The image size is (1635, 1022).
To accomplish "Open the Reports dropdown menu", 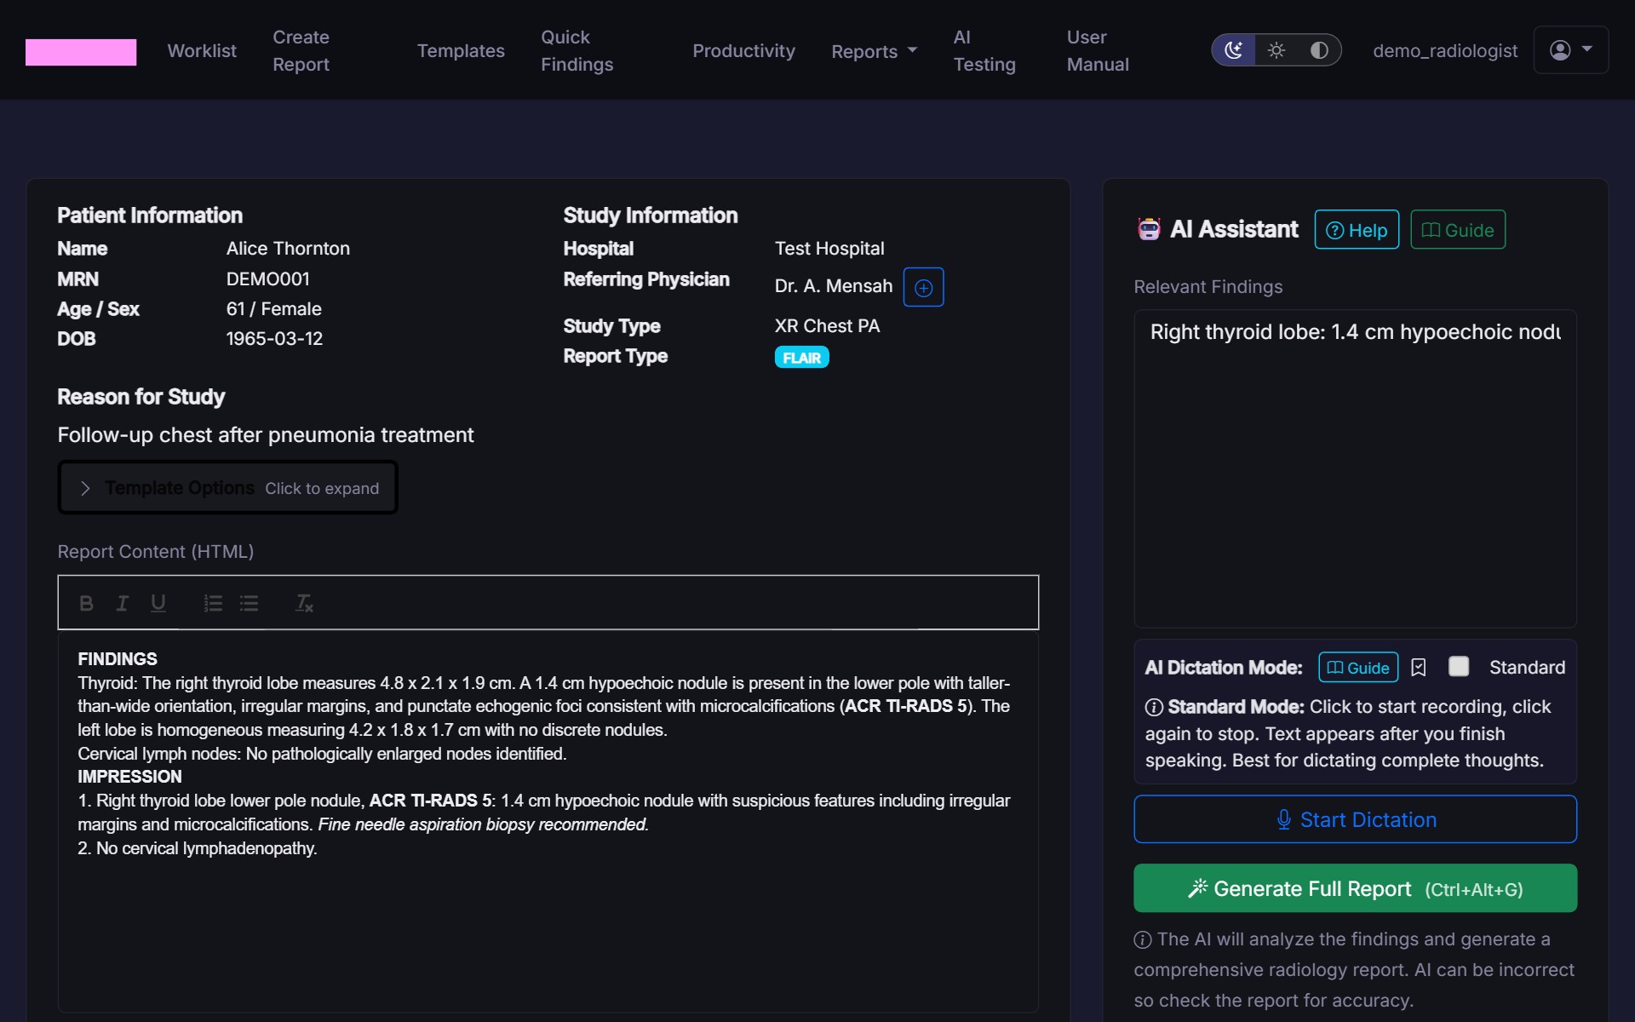I will pos(874,51).
